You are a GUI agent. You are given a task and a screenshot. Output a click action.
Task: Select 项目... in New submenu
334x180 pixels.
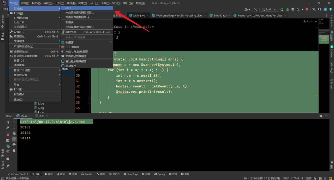87,8
